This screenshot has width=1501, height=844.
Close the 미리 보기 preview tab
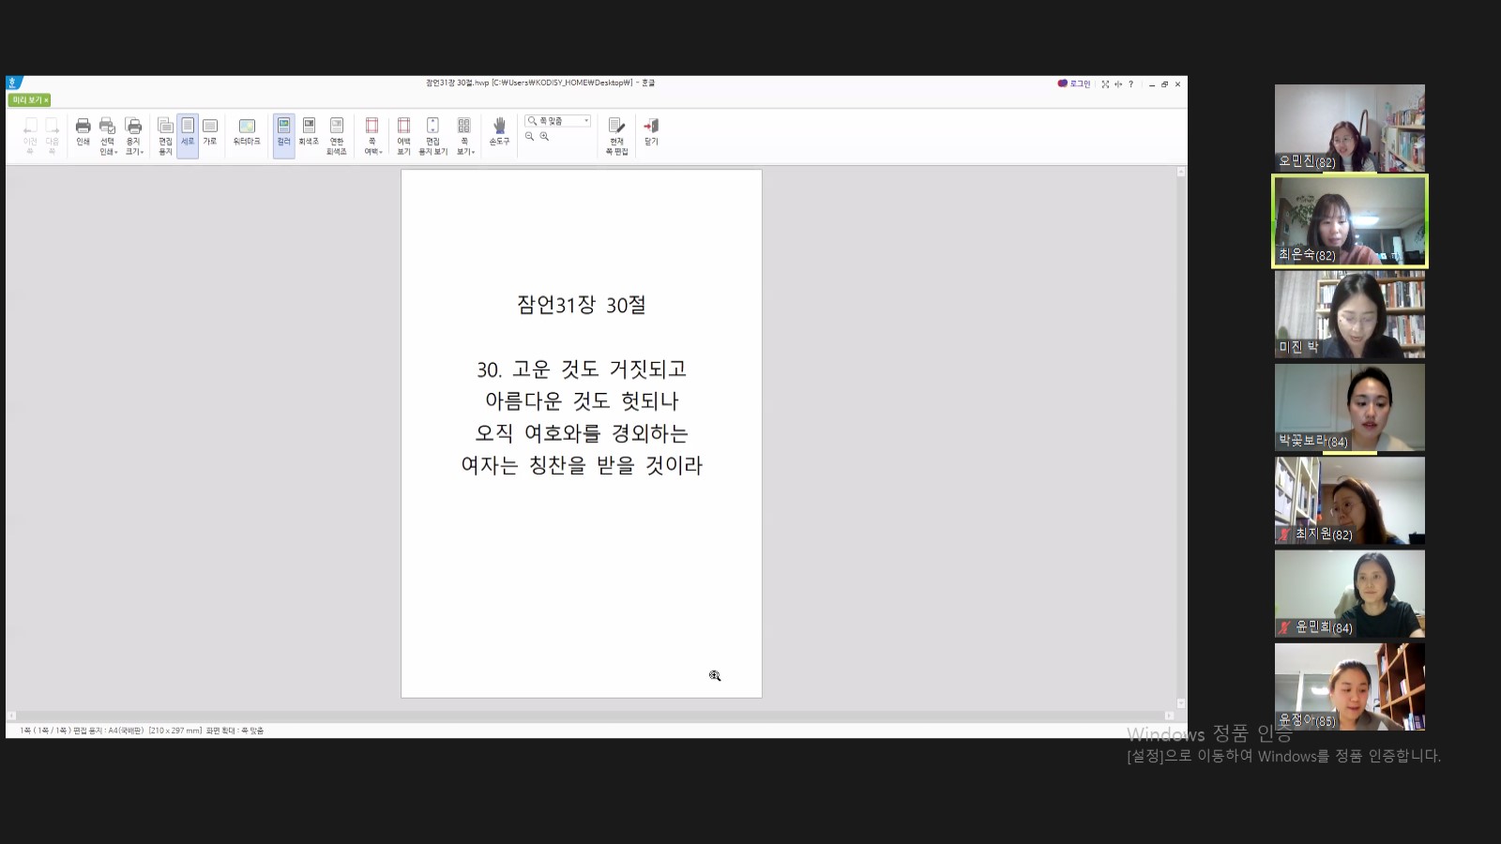click(x=46, y=100)
